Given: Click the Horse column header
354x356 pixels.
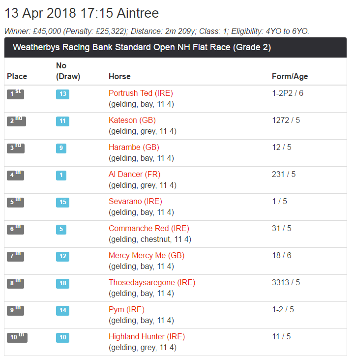Looking at the screenshot, I should coord(119,76).
